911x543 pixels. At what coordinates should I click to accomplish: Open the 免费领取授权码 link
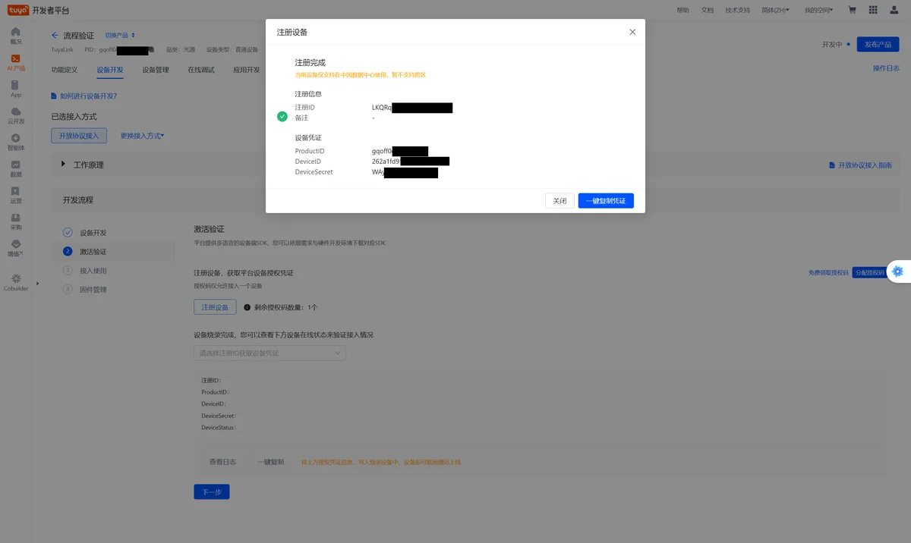[x=828, y=272]
